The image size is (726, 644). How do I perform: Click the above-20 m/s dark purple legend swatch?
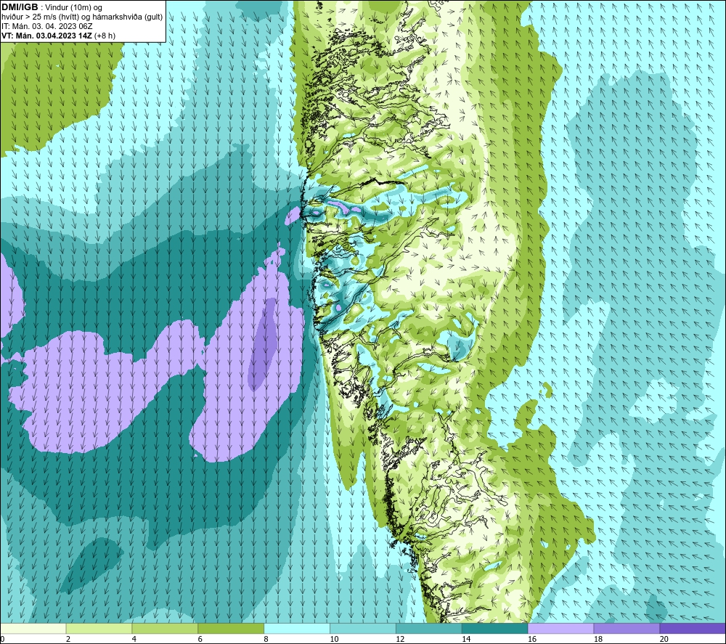click(x=692, y=628)
